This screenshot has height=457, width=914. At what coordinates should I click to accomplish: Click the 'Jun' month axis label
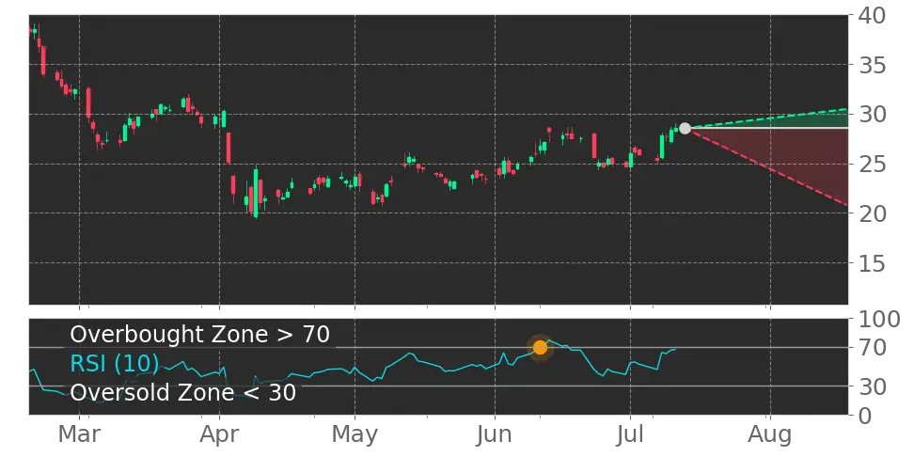[495, 434]
